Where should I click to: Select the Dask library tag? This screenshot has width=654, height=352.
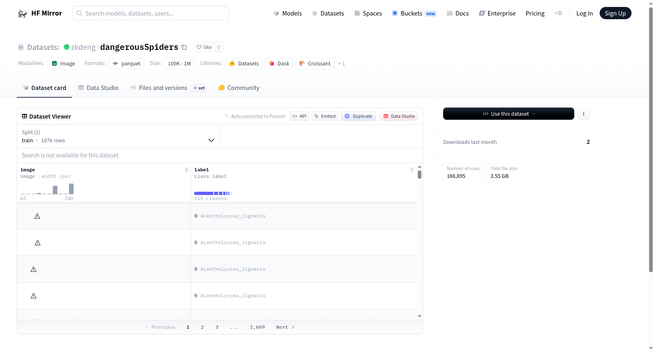pyautogui.click(x=279, y=63)
